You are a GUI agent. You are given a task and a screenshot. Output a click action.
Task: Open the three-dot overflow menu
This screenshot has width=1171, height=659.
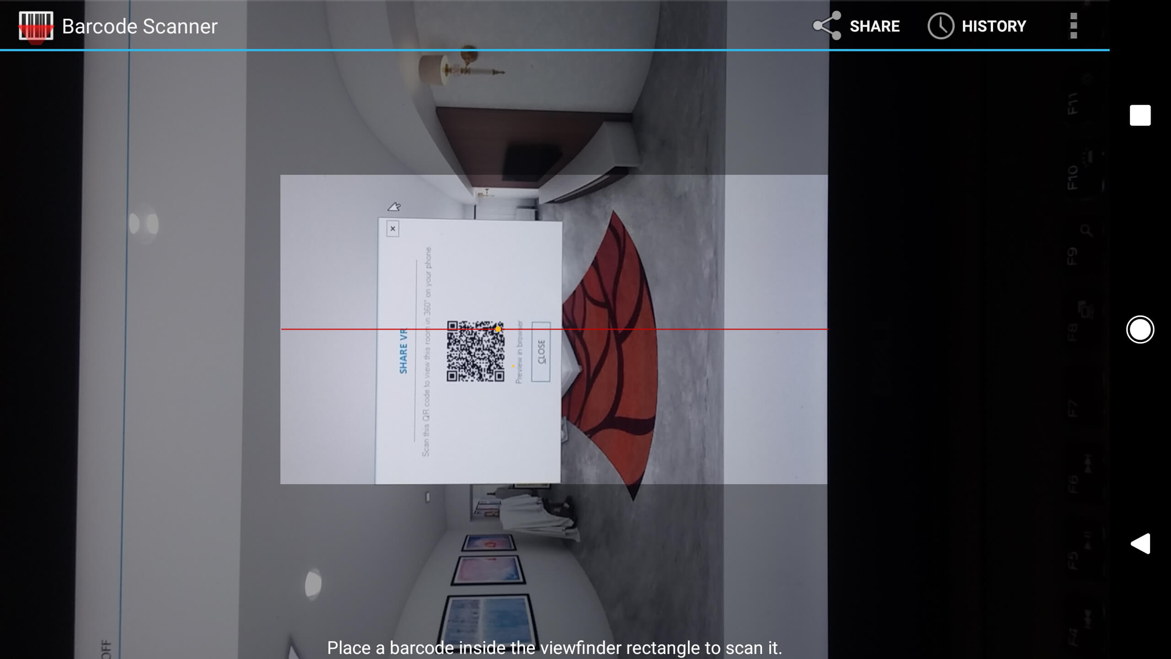[1074, 26]
